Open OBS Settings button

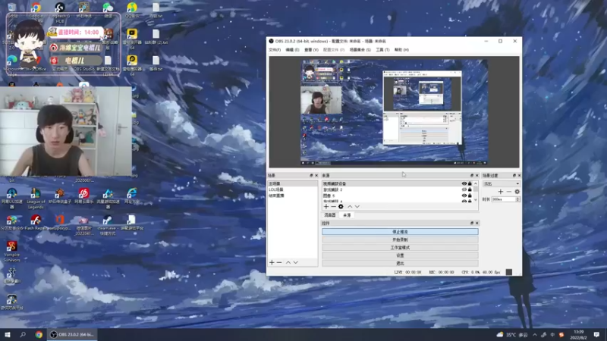pos(400,255)
